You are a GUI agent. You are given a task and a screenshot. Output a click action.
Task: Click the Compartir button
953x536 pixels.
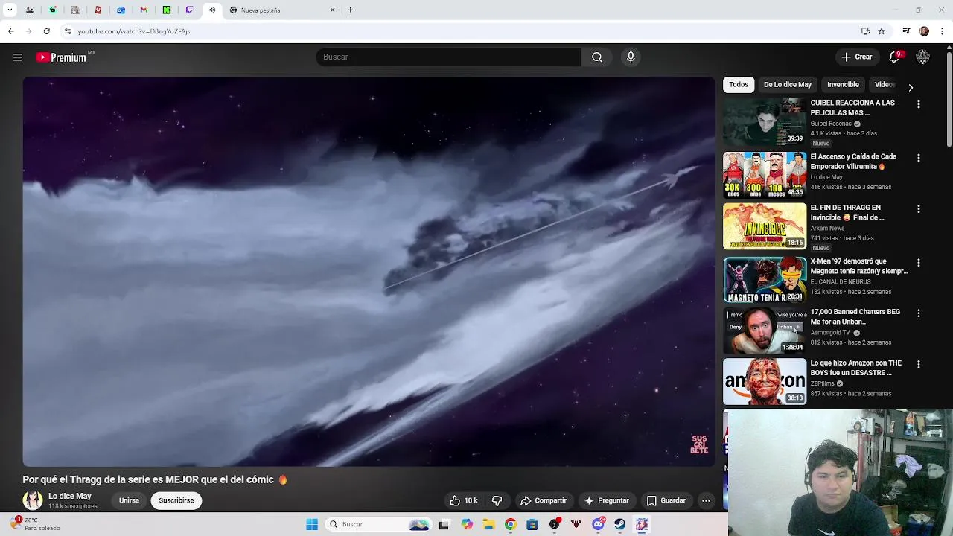(x=544, y=500)
